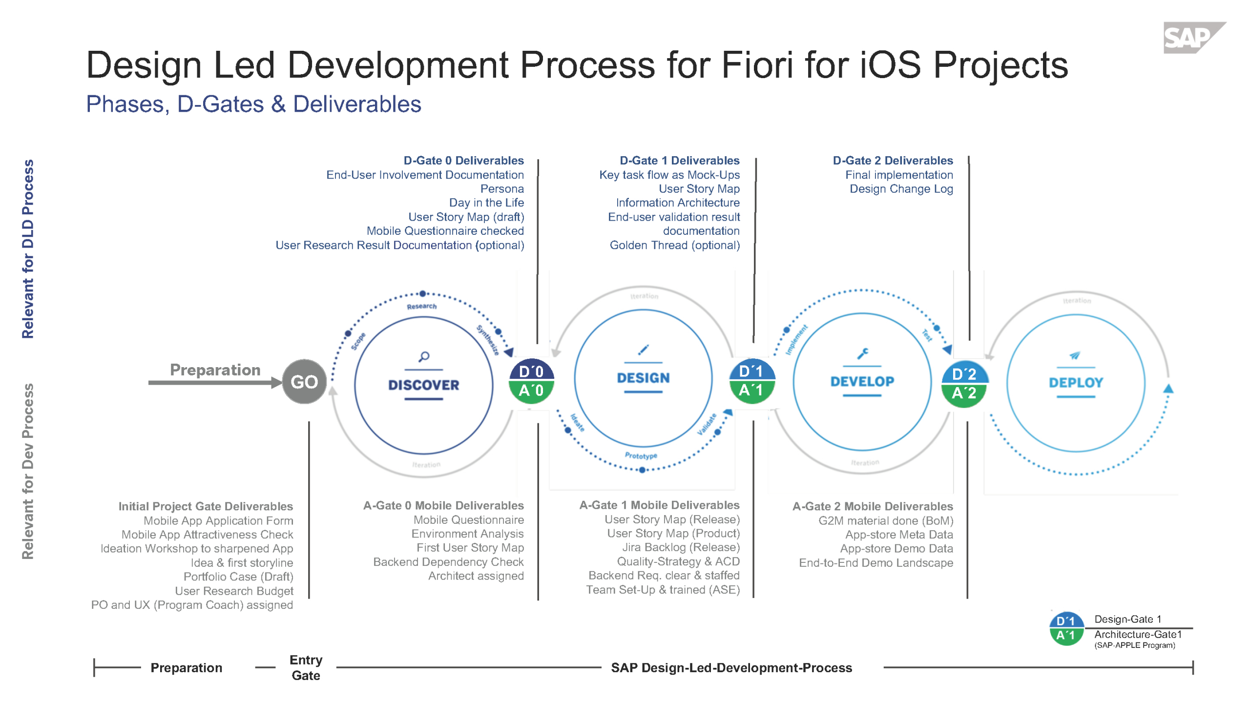The image size is (1250, 703).
Task: Click Mobile App Attractiveness Check
Action: click(207, 535)
